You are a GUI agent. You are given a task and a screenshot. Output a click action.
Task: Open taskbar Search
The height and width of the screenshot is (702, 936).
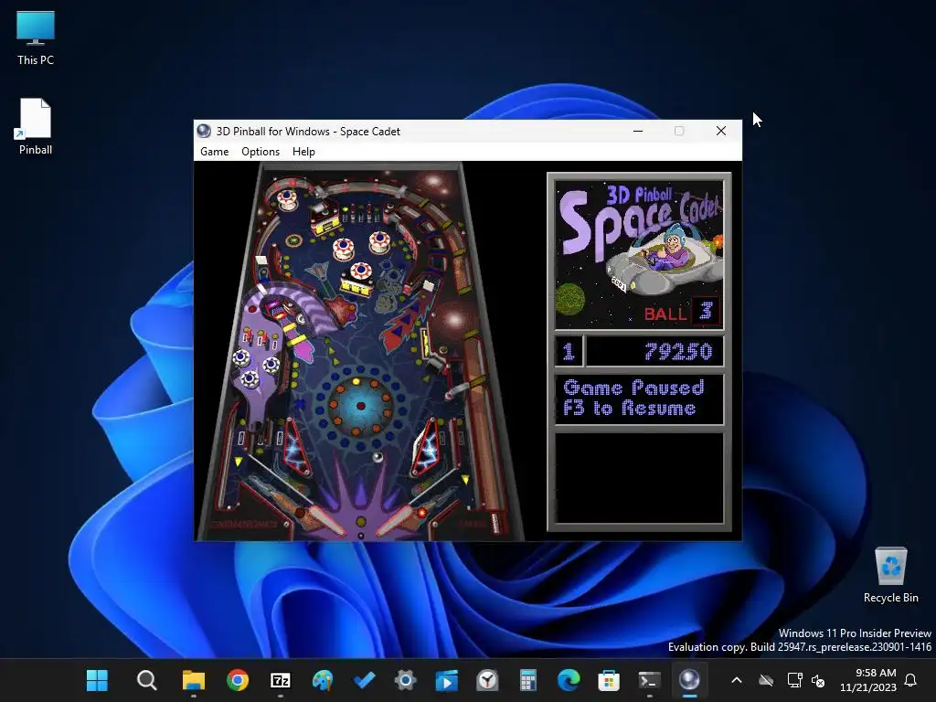click(146, 680)
